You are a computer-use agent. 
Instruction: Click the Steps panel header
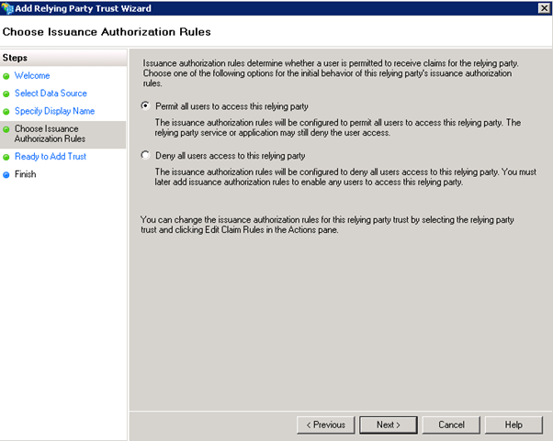(63, 58)
